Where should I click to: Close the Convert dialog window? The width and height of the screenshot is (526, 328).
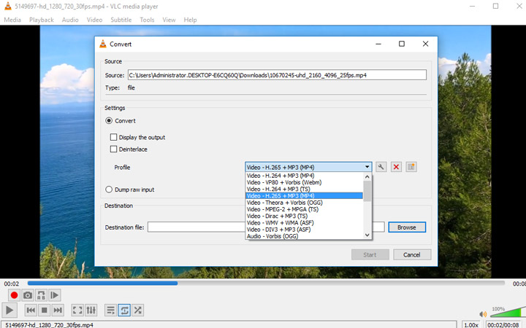pos(425,44)
